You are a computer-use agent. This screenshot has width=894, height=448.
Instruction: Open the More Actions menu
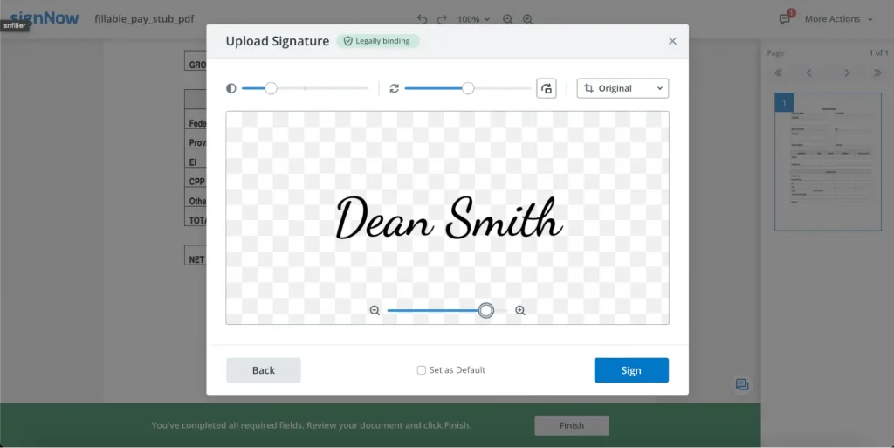coord(838,18)
